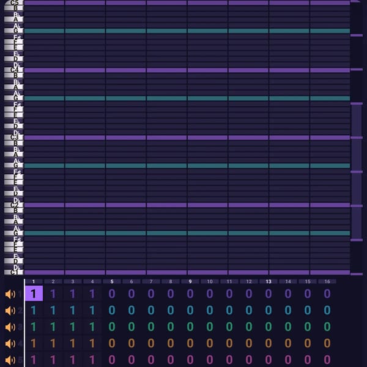Play the G key between C3 and C4

click(14, 98)
